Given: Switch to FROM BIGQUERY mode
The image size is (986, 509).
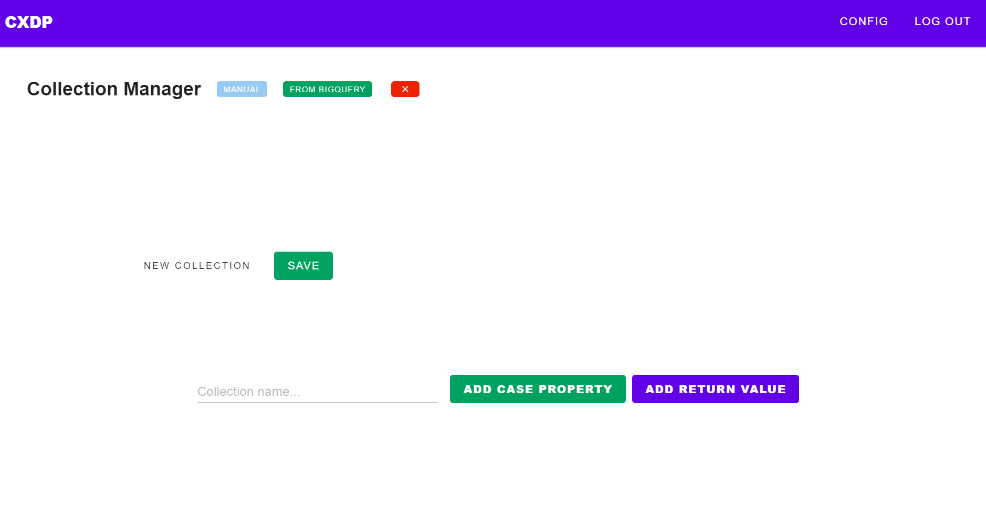Looking at the screenshot, I should coord(327,89).
